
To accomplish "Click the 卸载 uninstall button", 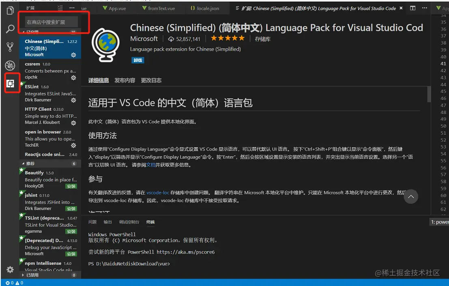I will coord(138,60).
